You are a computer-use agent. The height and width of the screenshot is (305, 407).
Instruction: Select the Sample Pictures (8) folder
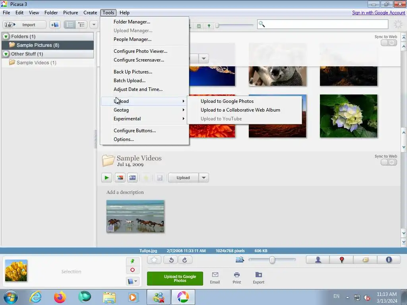click(48, 45)
